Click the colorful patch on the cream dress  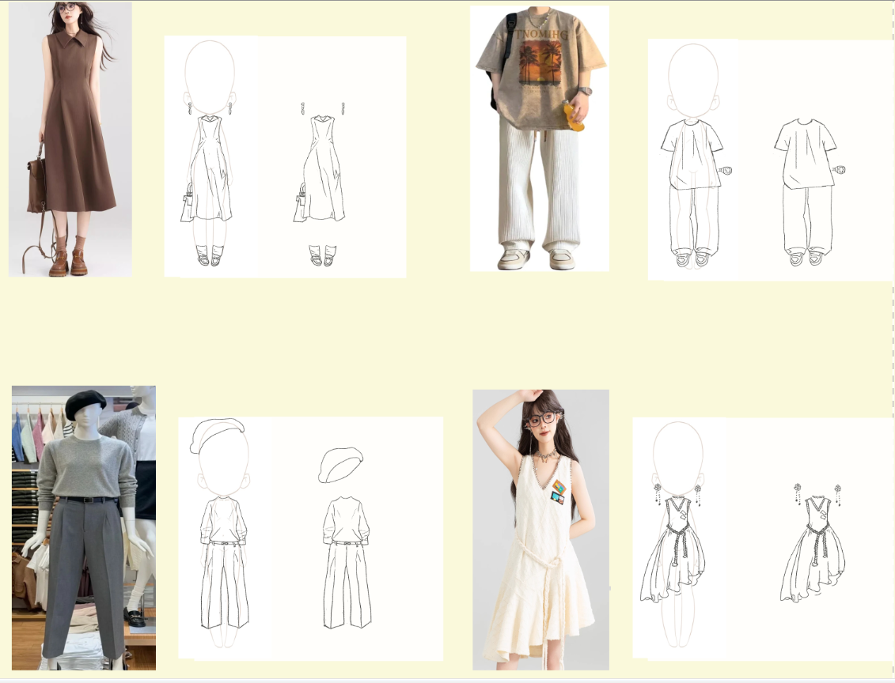tap(559, 492)
